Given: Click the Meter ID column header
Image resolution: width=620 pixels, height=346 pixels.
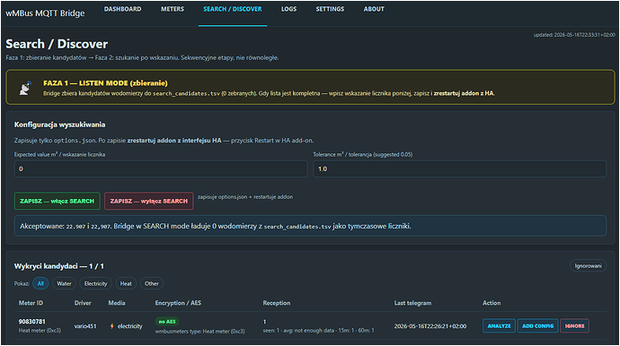Looking at the screenshot, I should [31, 303].
